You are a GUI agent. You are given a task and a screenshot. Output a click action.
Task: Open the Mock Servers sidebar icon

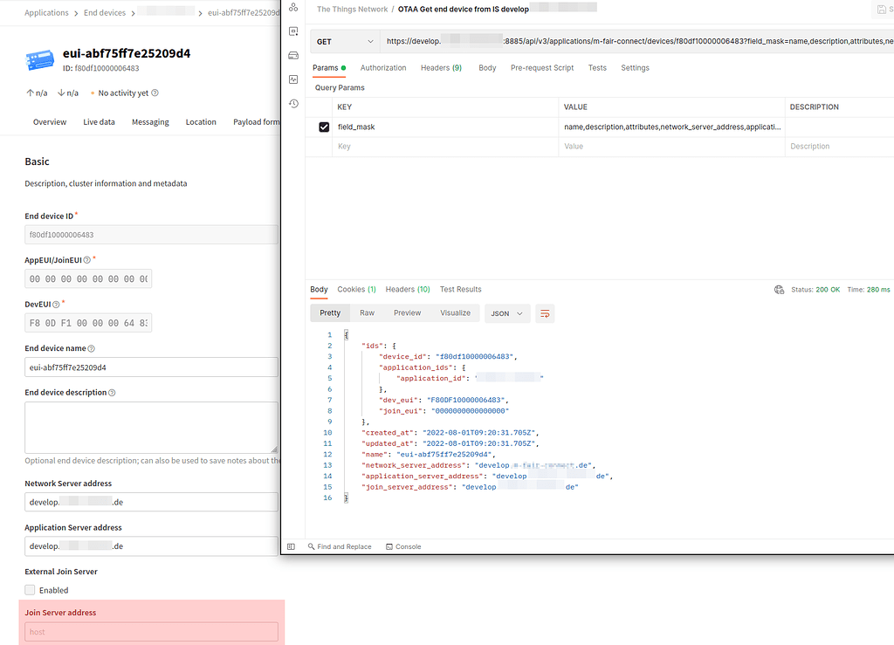click(x=292, y=54)
